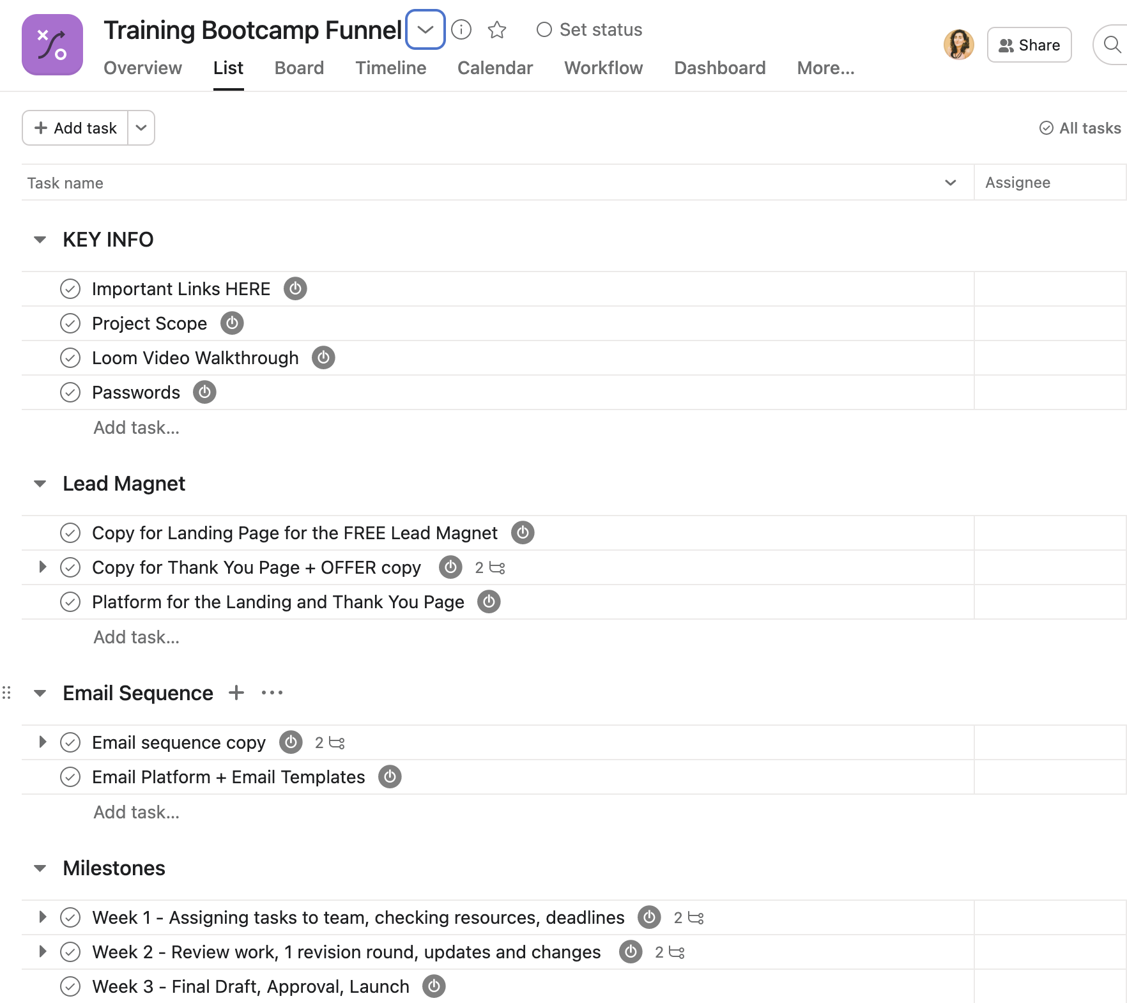This screenshot has height=1003, width=1127.
Task: Collapse the Milestones section
Action: (x=40, y=868)
